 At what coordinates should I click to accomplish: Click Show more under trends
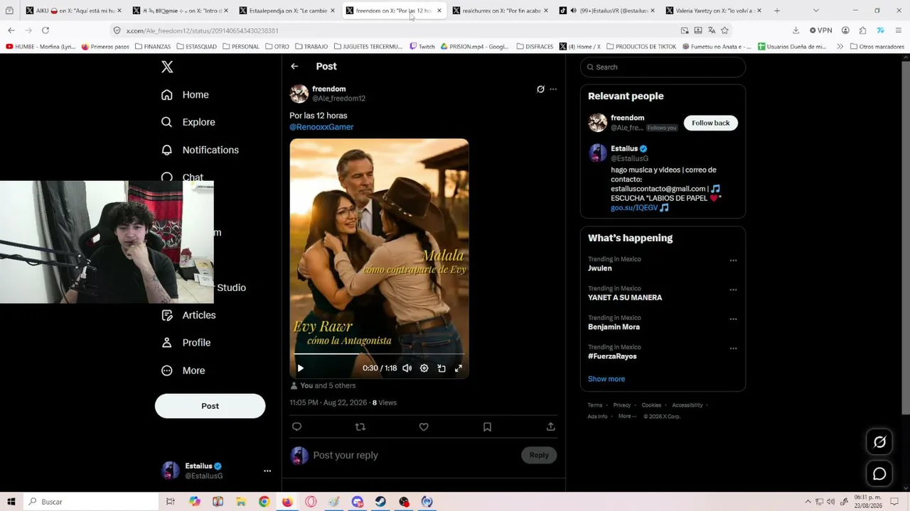tap(606, 379)
